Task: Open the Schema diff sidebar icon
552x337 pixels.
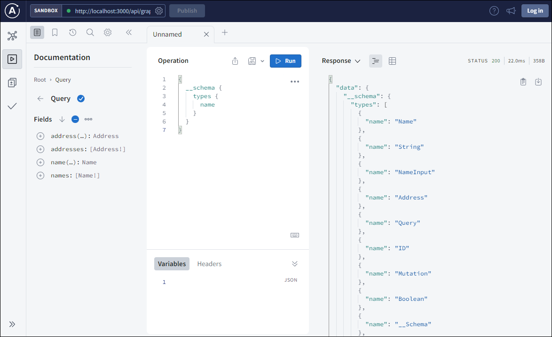Action: [12, 83]
